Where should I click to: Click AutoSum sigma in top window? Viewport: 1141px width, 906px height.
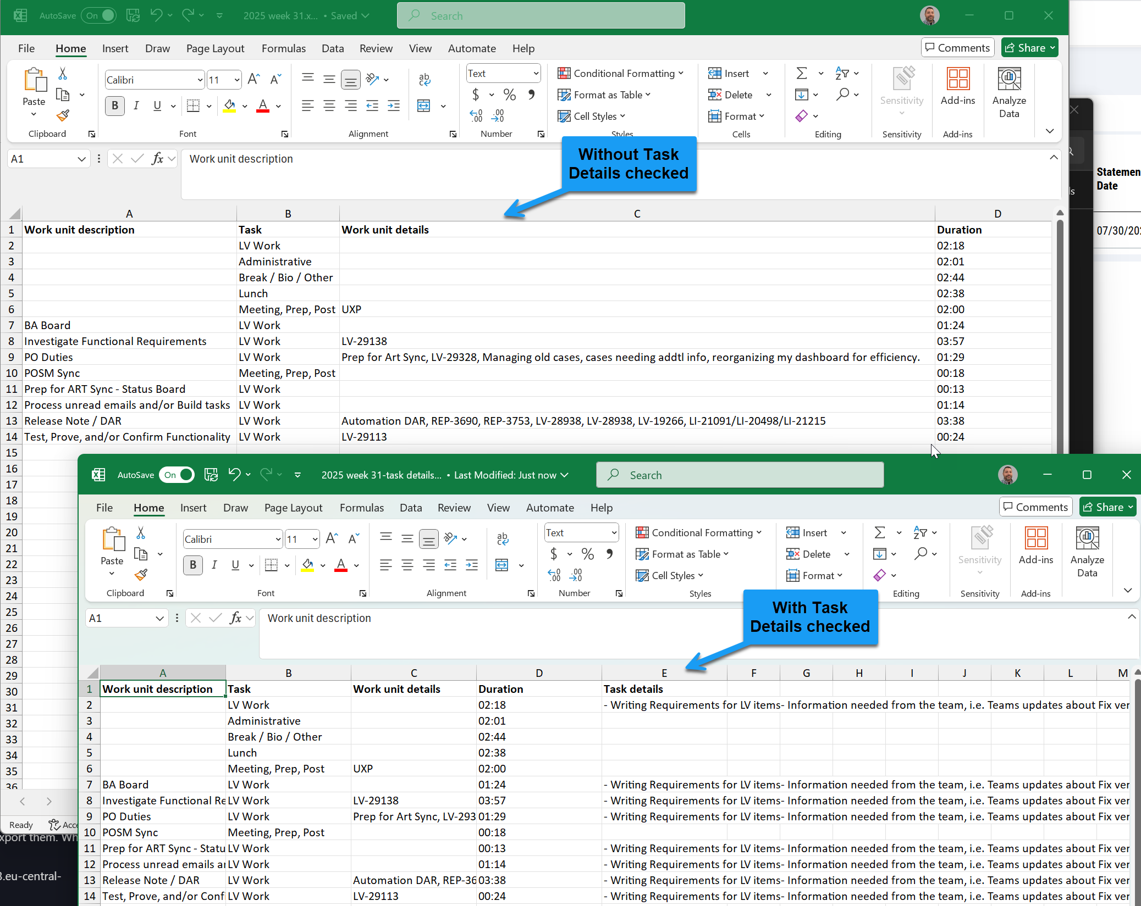[802, 73]
